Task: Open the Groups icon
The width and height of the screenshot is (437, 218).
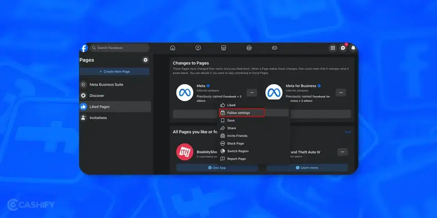Action: coord(249,48)
